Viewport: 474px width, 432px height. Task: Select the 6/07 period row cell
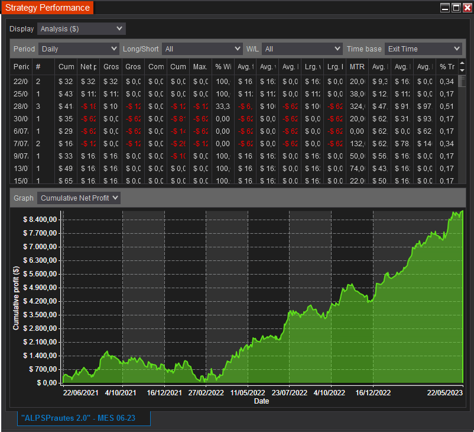click(x=21, y=131)
